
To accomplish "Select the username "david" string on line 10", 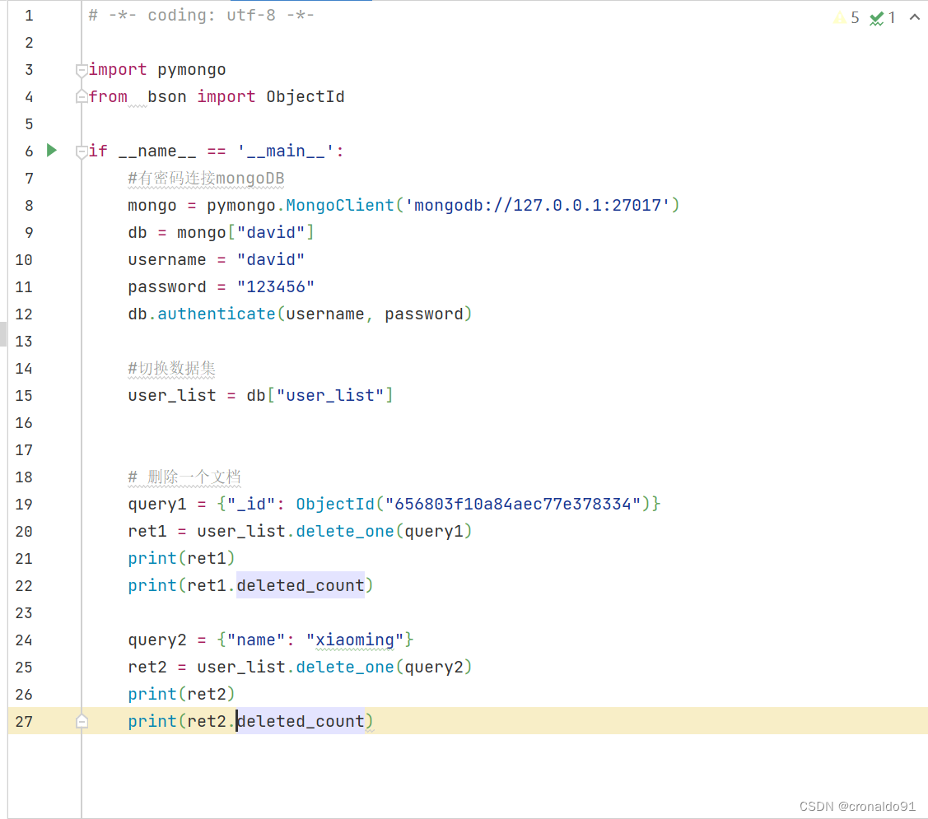I will click(270, 260).
